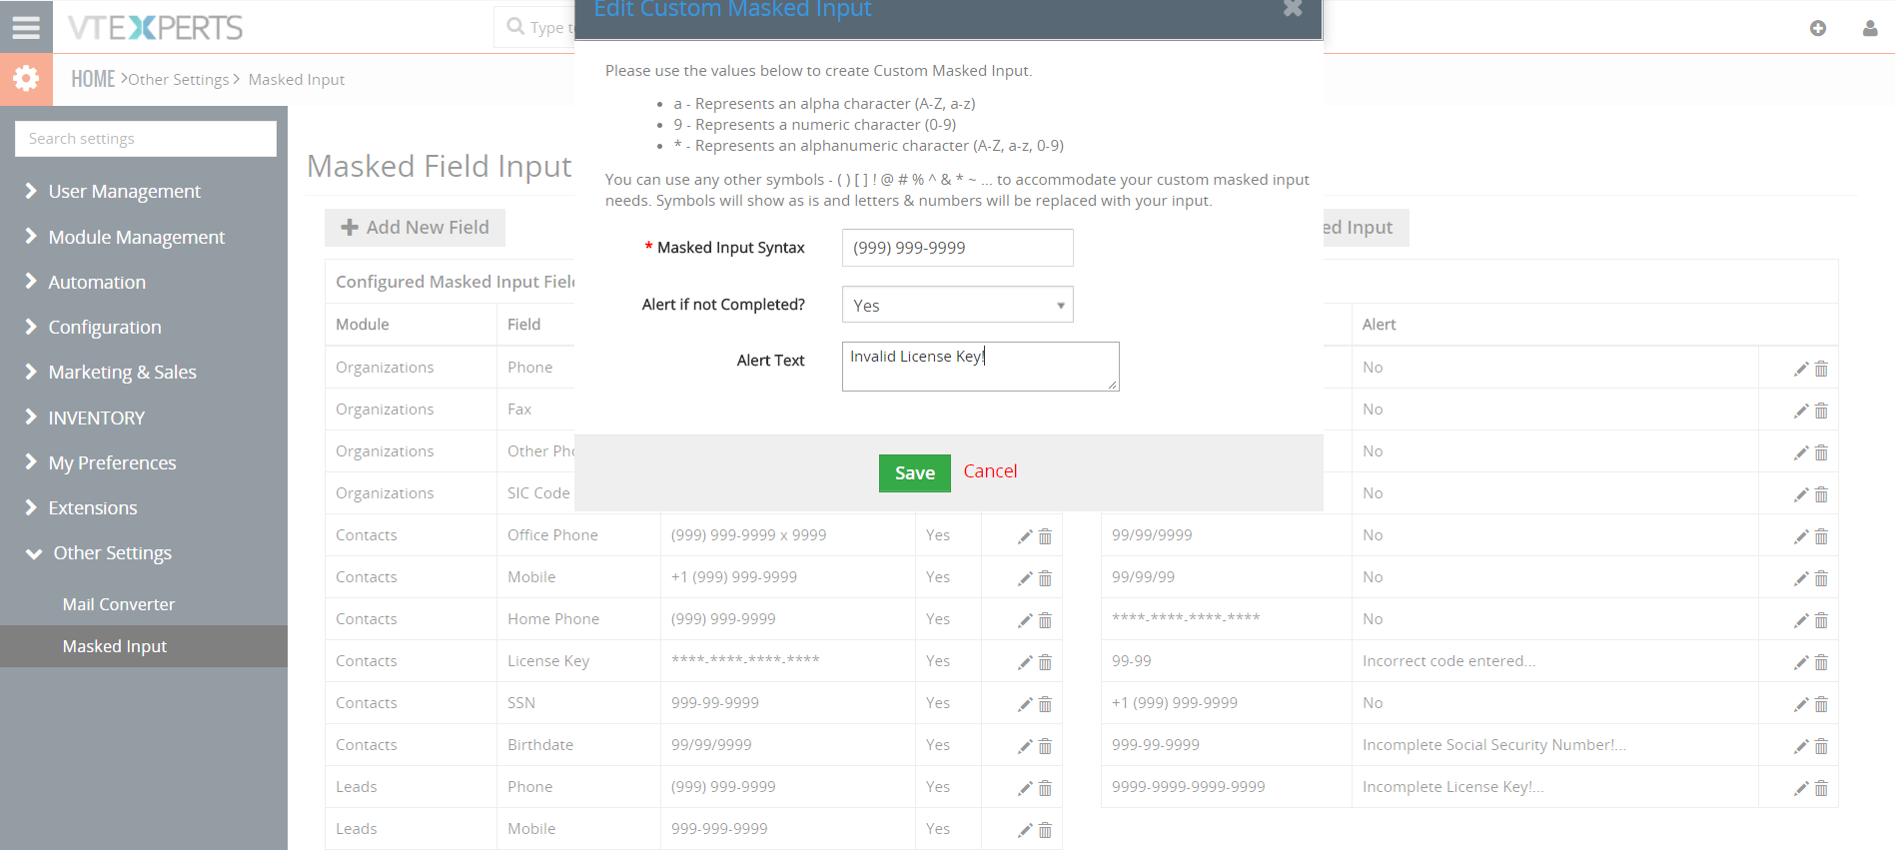1895x850 pixels.
Task: Close the Edit Custom Masked Input dialog
Action: point(1293,8)
